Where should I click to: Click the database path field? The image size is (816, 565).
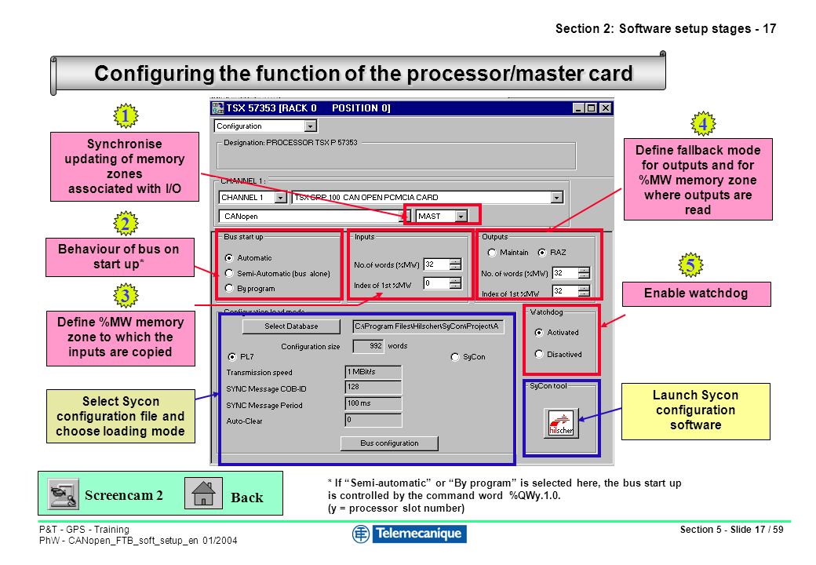(x=428, y=326)
